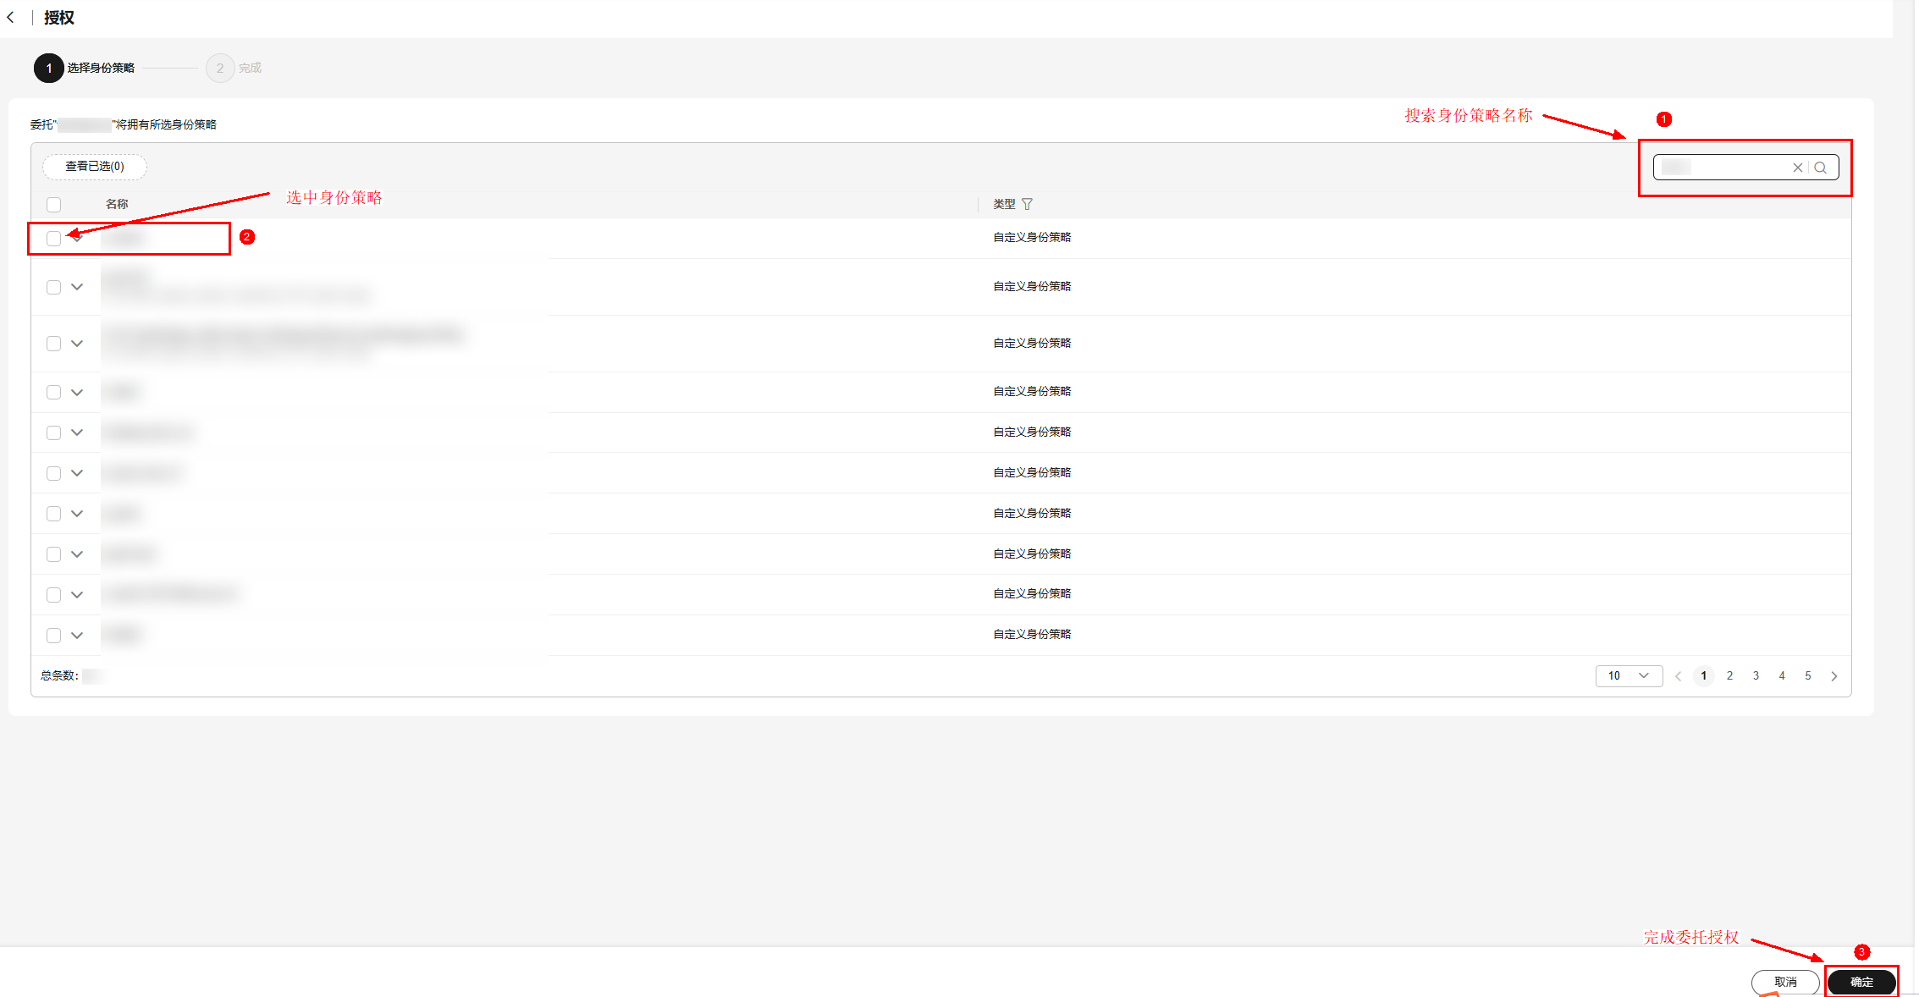The height and width of the screenshot is (997, 1919).
Task: Expand the seventh policy row chevron
Action: pyautogui.click(x=77, y=514)
